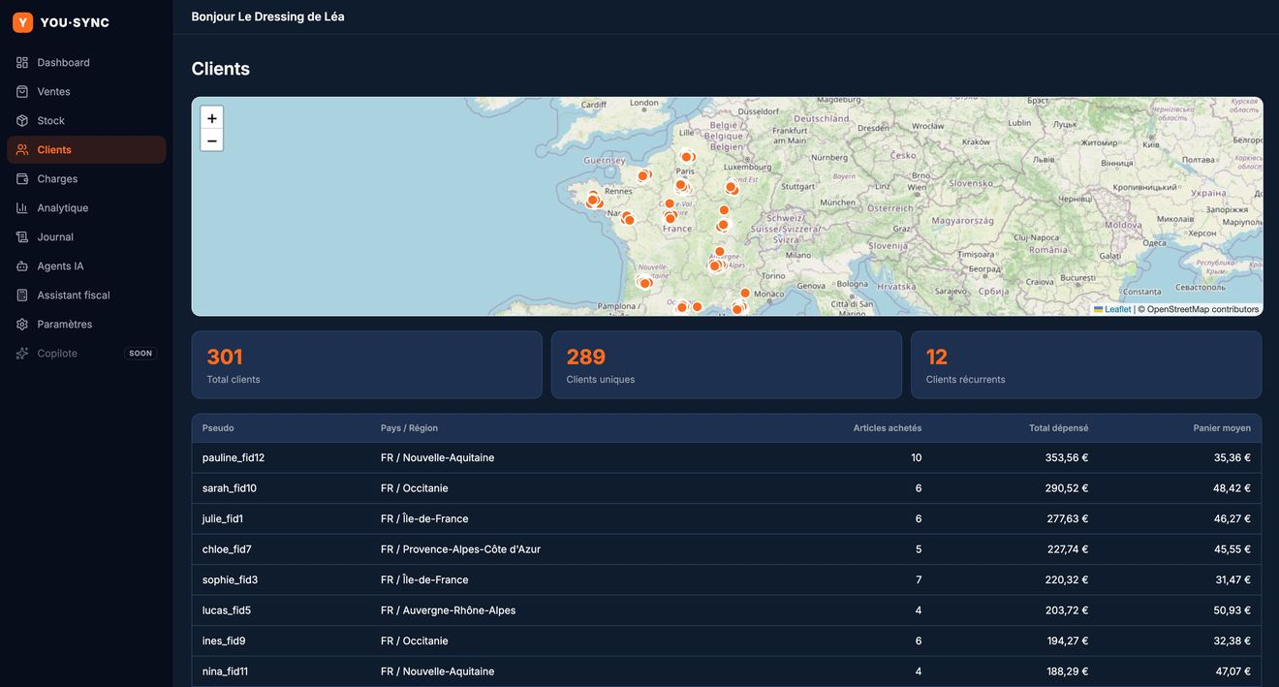Click the 289 Clients uniques card

pos(727,365)
